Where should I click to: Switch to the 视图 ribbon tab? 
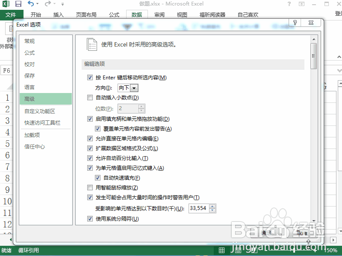click(x=182, y=15)
